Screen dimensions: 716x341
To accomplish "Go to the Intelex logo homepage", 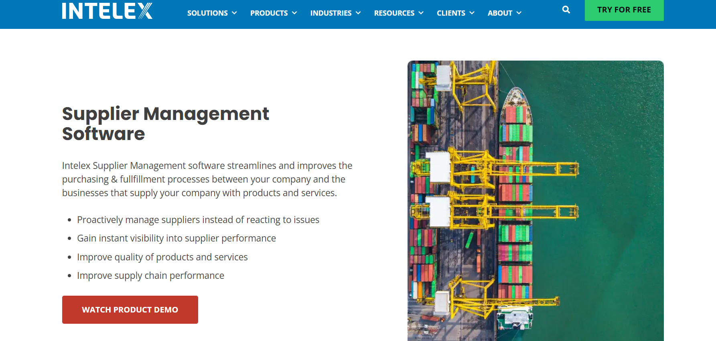I will [107, 11].
